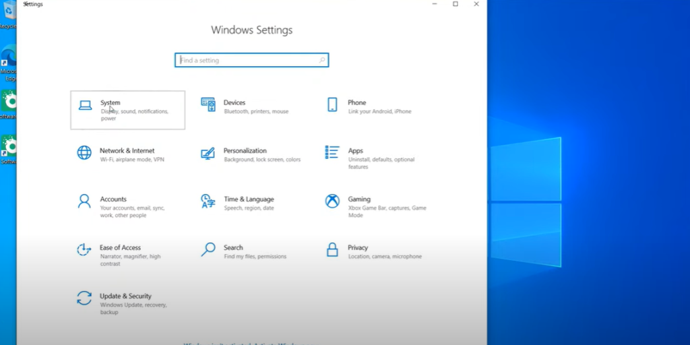Open the Apps settings heading
The image size is (690, 345).
pos(356,150)
